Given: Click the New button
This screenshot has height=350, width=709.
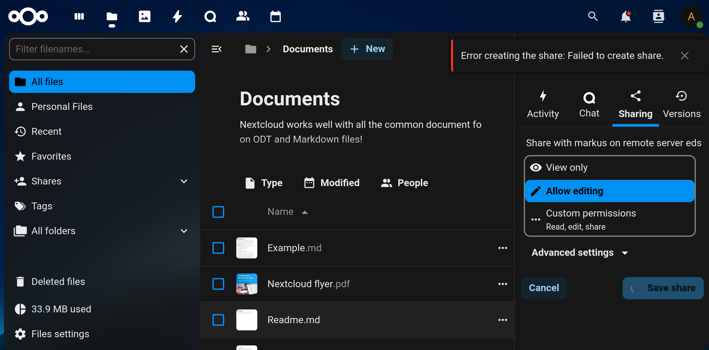Looking at the screenshot, I should pyautogui.click(x=367, y=49).
